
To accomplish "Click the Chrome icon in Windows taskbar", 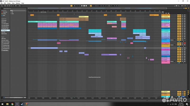I will [x=12, y=104].
